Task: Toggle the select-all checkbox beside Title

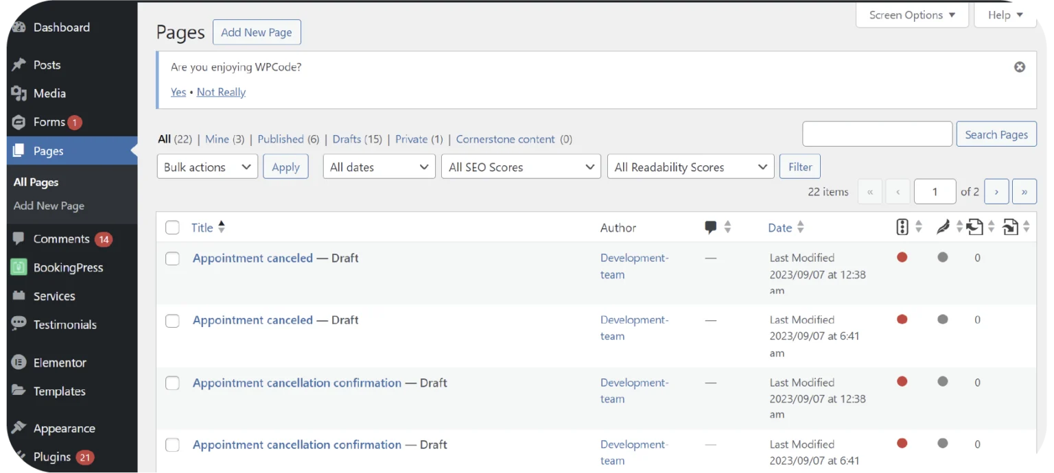Action: tap(172, 228)
